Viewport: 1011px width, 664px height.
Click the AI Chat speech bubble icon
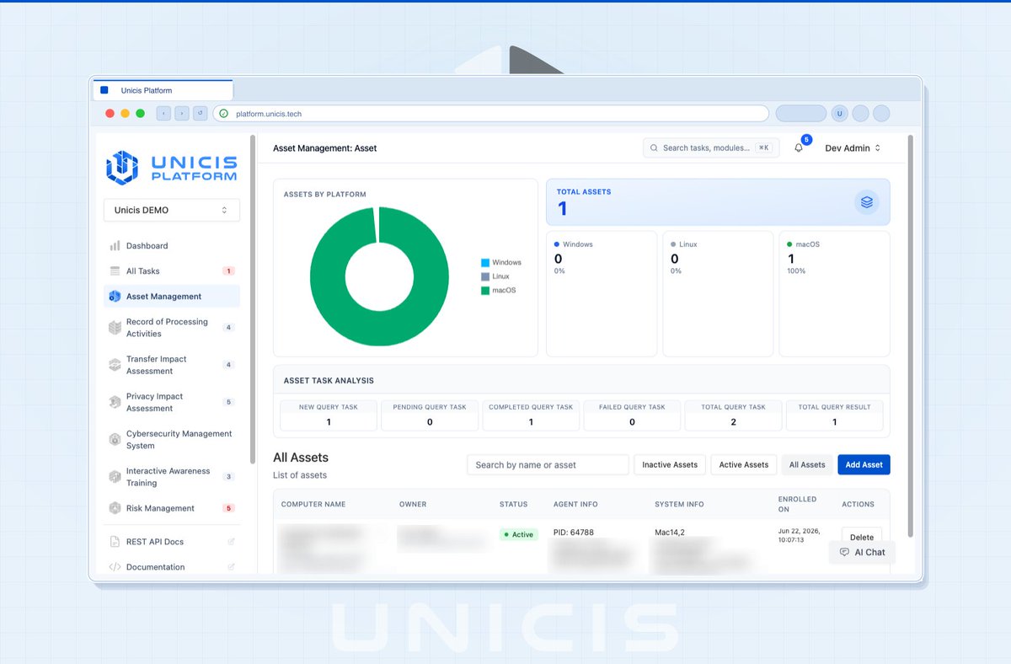point(844,553)
